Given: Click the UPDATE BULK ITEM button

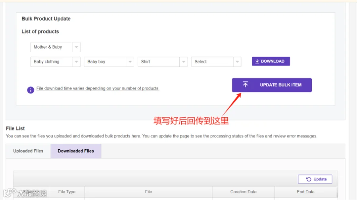Looking at the screenshot, I should pos(272,85).
